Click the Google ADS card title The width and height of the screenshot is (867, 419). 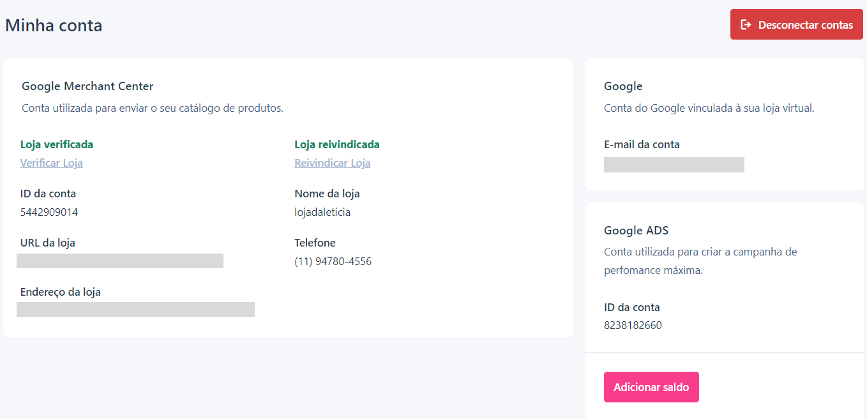pos(637,231)
